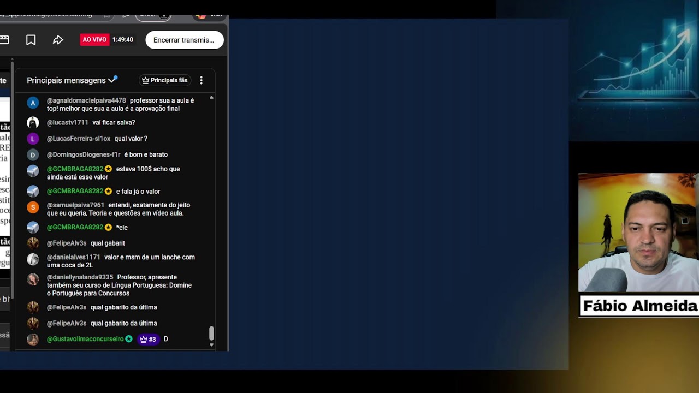Click message mentioning 'Domine o Português para Concursos'
The image size is (699, 393).
[119, 285]
